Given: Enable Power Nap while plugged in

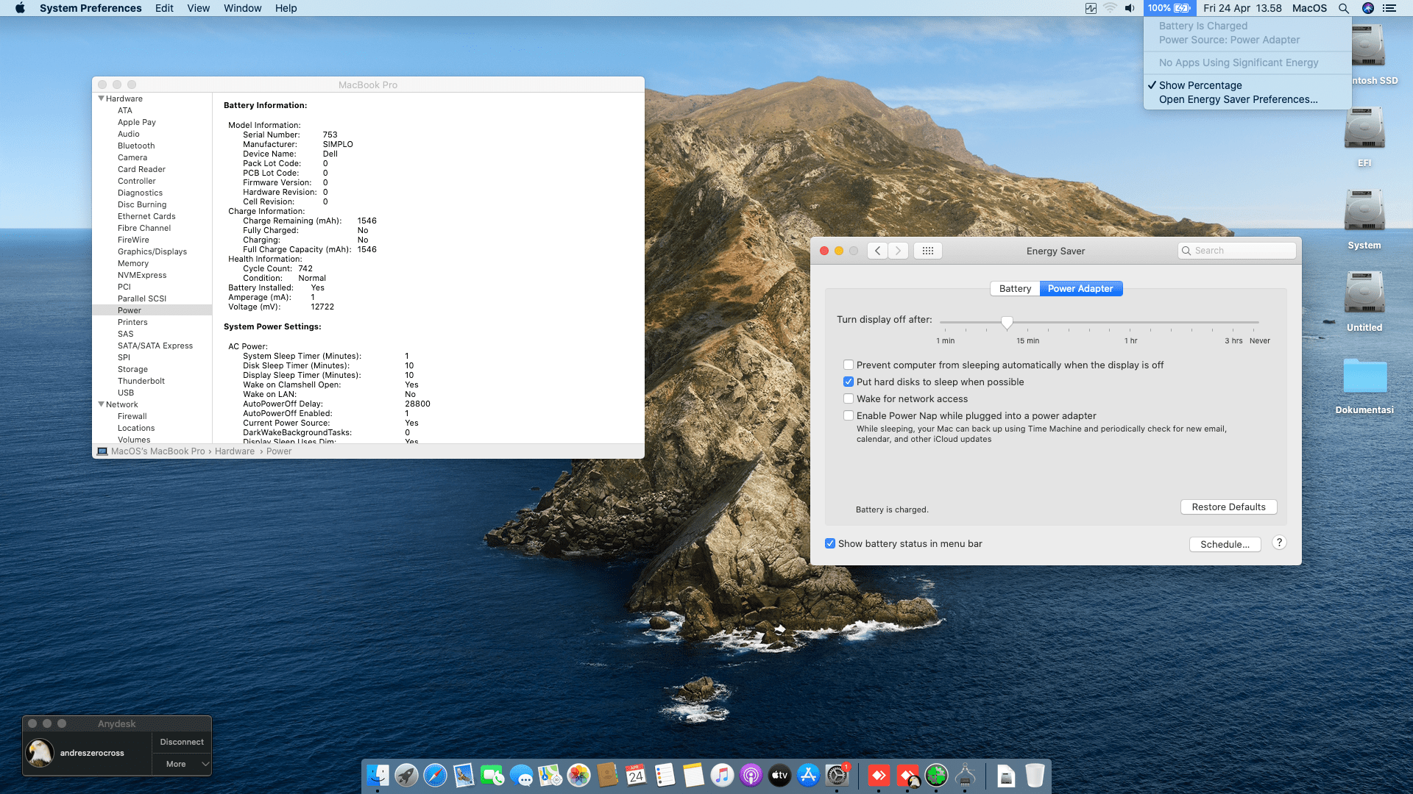Looking at the screenshot, I should 849,415.
